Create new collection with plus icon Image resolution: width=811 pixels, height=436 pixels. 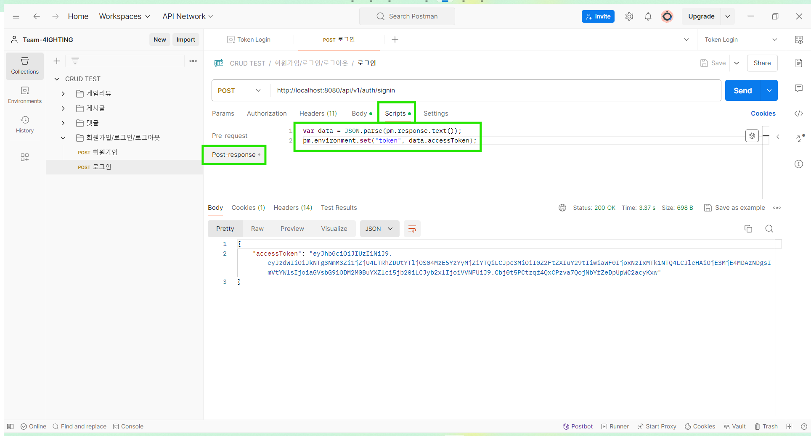click(57, 61)
